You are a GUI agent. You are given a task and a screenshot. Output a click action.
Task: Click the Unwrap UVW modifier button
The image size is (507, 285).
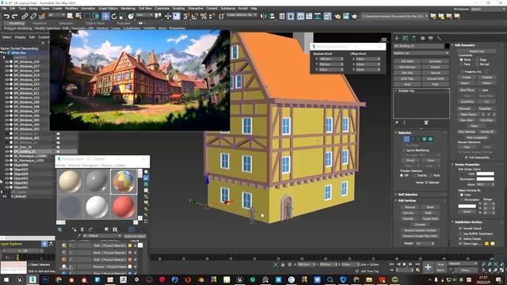click(x=435, y=78)
